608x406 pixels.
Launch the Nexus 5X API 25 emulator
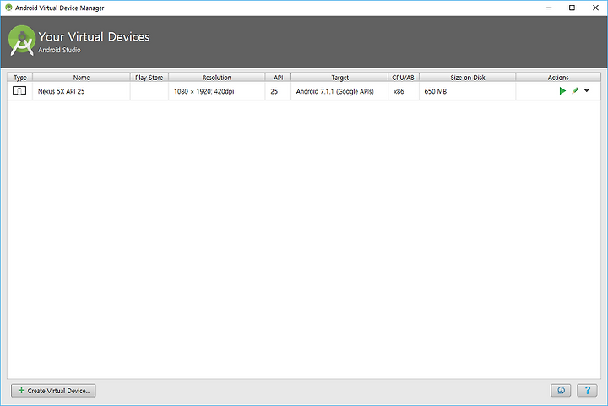[562, 91]
